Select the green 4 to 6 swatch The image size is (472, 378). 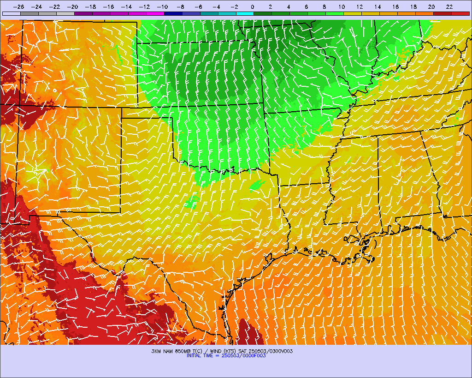click(x=299, y=13)
